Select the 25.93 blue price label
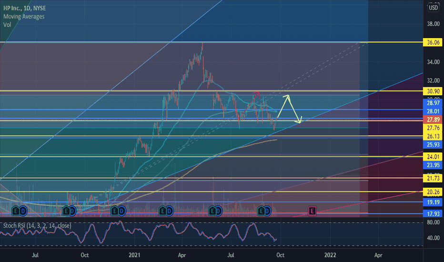The height and width of the screenshot is (262, 444). coord(433,144)
